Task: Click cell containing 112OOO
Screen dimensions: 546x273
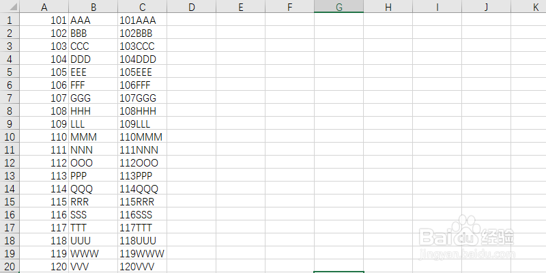Action: point(143,162)
